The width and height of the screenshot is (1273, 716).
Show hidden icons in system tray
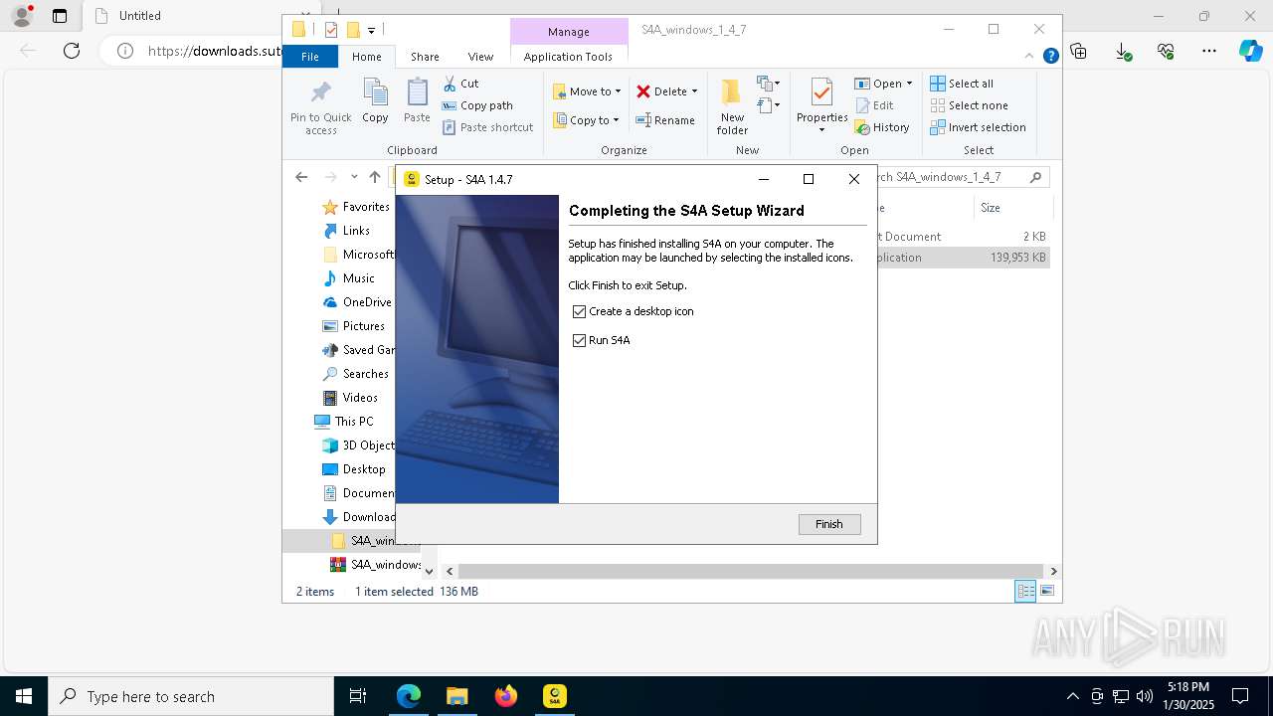coord(1072,696)
